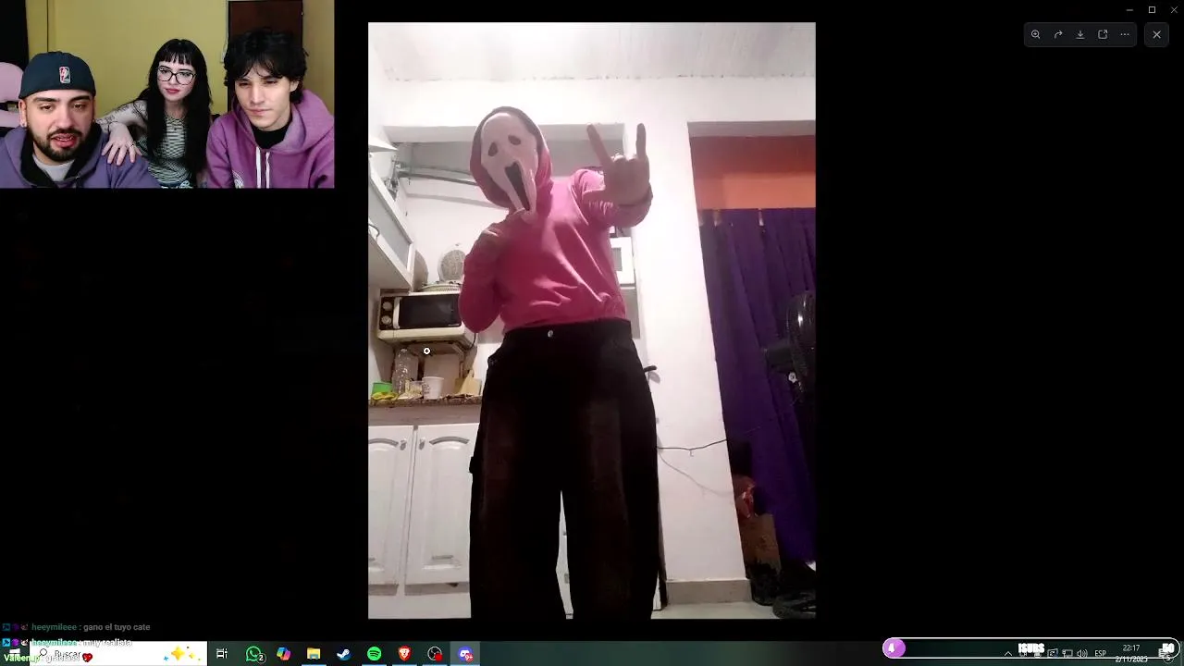Forward the image using the curved arrow icon
The height and width of the screenshot is (666, 1184).
tap(1058, 34)
